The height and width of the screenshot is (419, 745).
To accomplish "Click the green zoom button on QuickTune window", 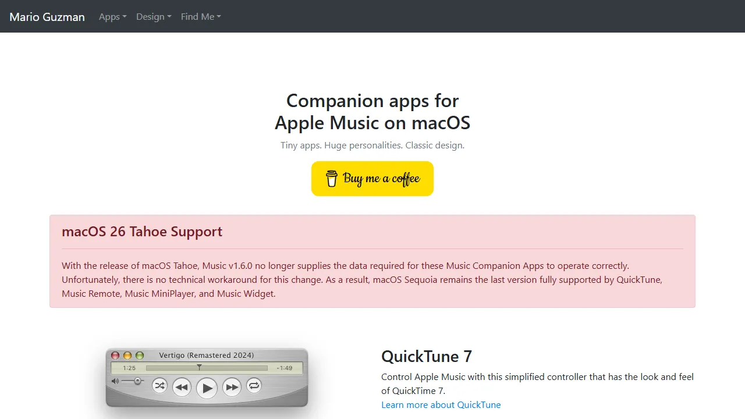I will (139, 355).
